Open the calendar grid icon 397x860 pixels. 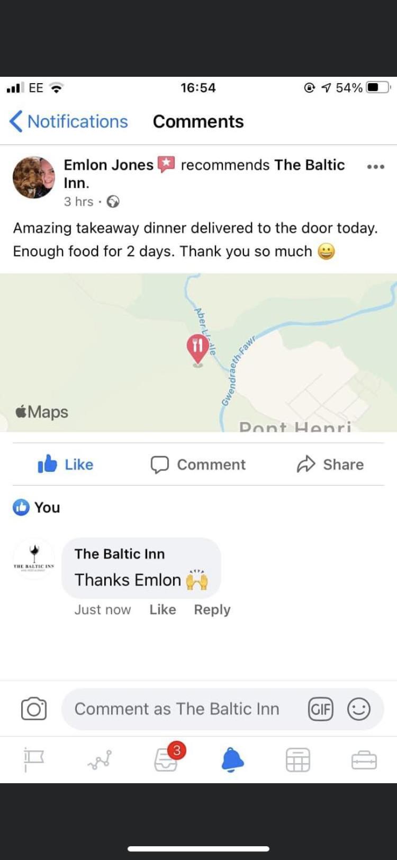pos(297,760)
